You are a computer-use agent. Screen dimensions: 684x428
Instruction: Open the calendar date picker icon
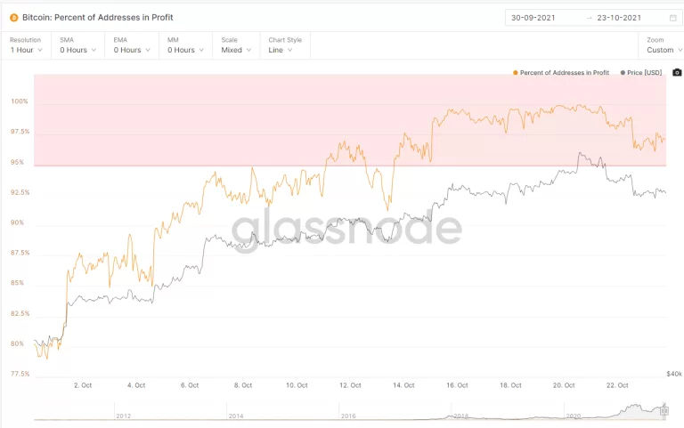[672, 18]
